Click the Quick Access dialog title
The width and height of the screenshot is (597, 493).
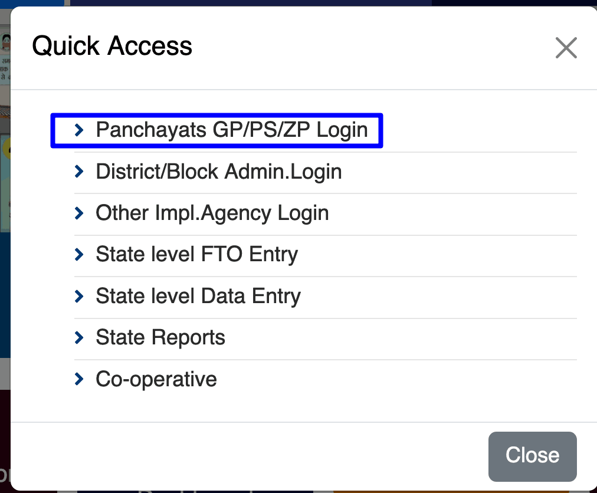click(x=112, y=45)
